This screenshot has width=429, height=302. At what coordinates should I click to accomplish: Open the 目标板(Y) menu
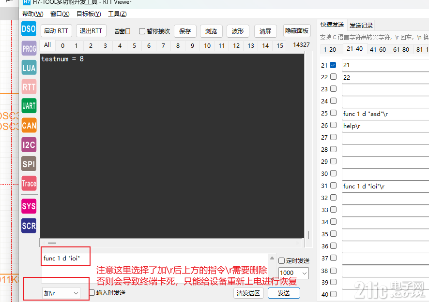pos(89,14)
